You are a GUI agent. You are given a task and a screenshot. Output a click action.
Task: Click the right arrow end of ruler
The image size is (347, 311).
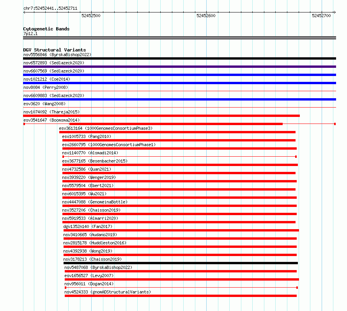pos(335,12)
